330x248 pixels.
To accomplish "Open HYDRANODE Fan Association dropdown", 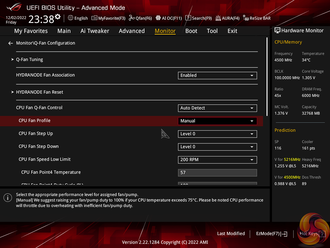I will 217,75.
